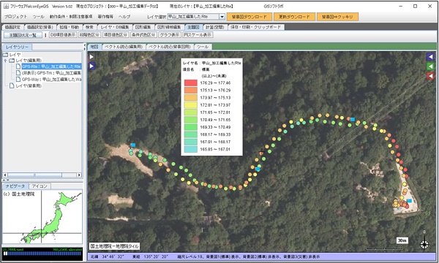This screenshot has width=439, height=263.
Task: Click the blue waypoint square at the top of the route
Action: [x=353, y=119]
